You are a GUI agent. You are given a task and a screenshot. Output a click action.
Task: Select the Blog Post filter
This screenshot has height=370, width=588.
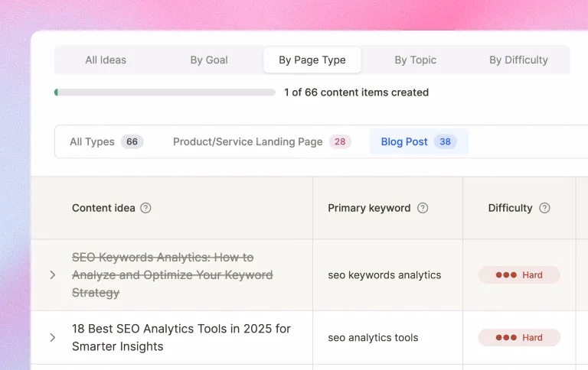click(x=418, y=141)
